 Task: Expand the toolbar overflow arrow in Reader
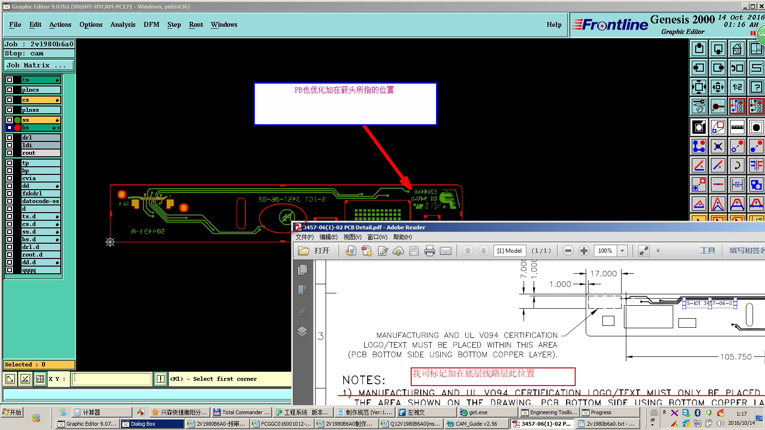(x=658, y=251)
